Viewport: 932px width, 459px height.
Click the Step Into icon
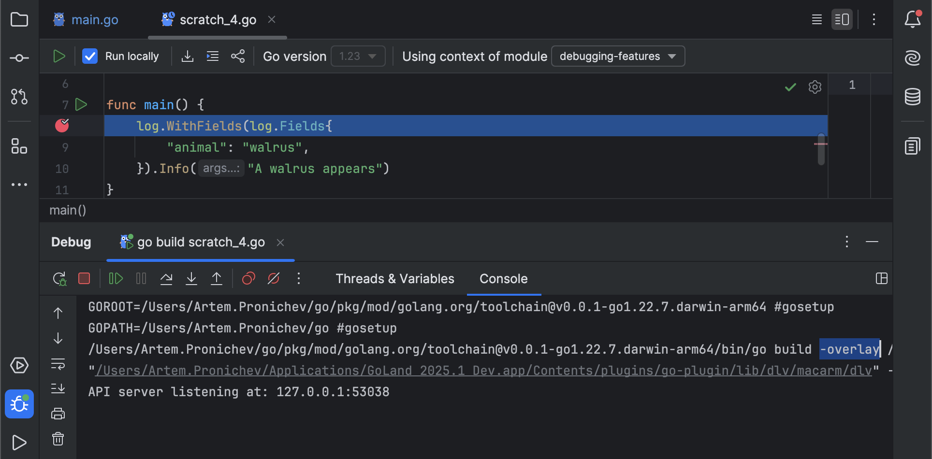191,279
